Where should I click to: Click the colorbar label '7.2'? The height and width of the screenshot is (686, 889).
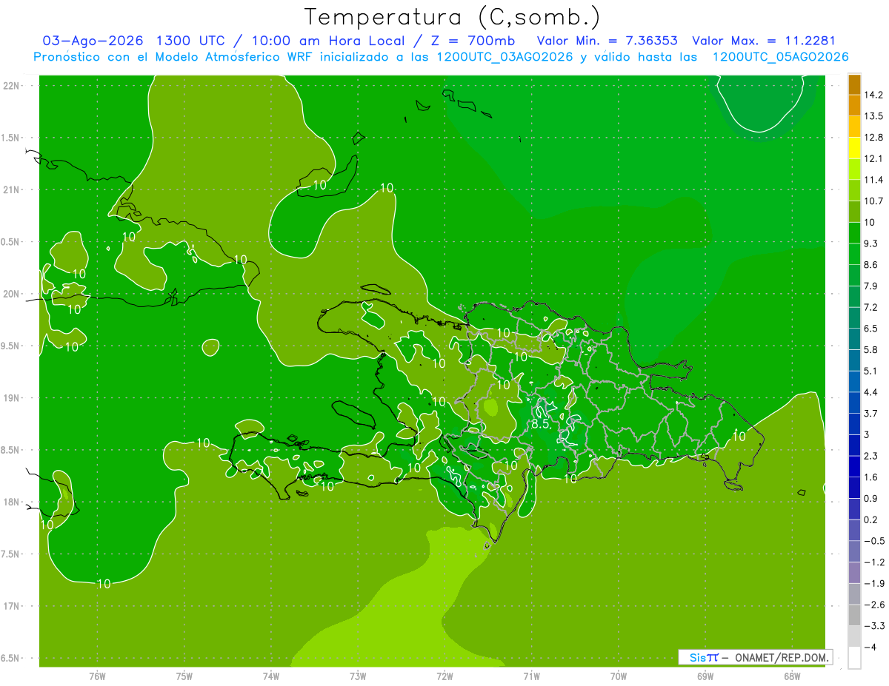(870, 307)
